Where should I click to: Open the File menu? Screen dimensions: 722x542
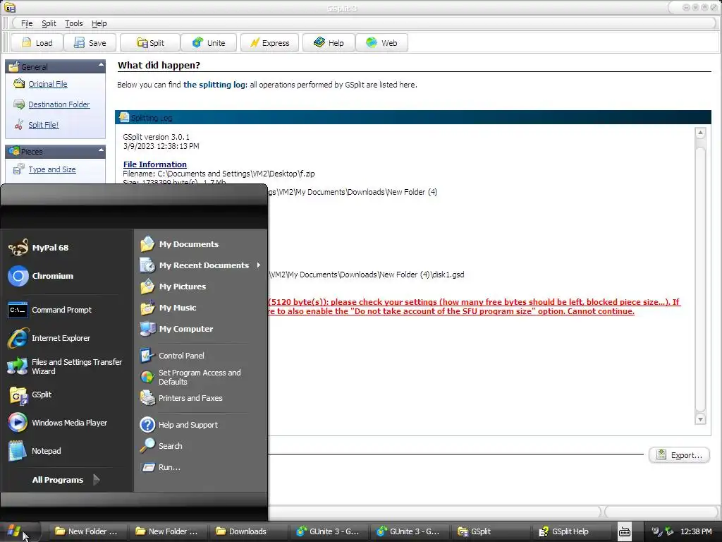pos(27,23)
